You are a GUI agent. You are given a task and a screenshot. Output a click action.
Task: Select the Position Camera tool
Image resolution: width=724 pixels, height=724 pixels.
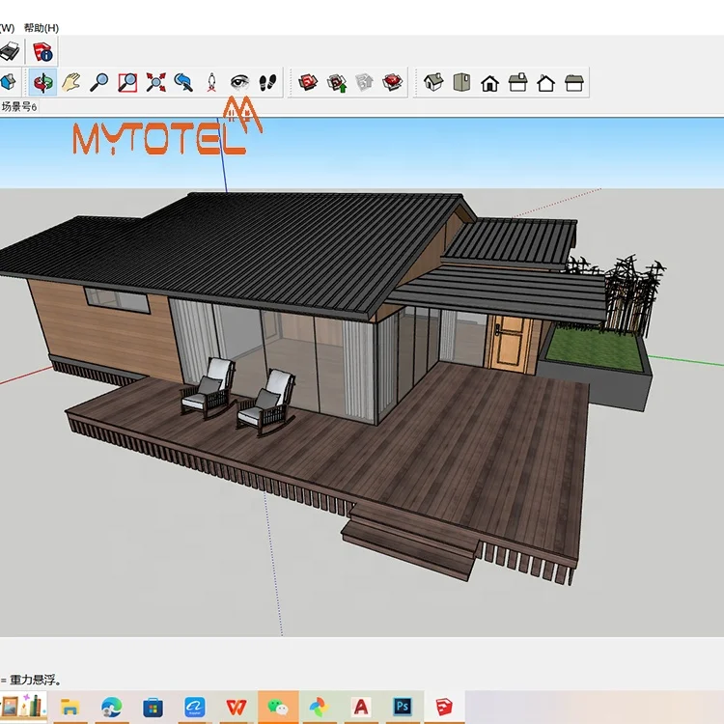point(211,82)
